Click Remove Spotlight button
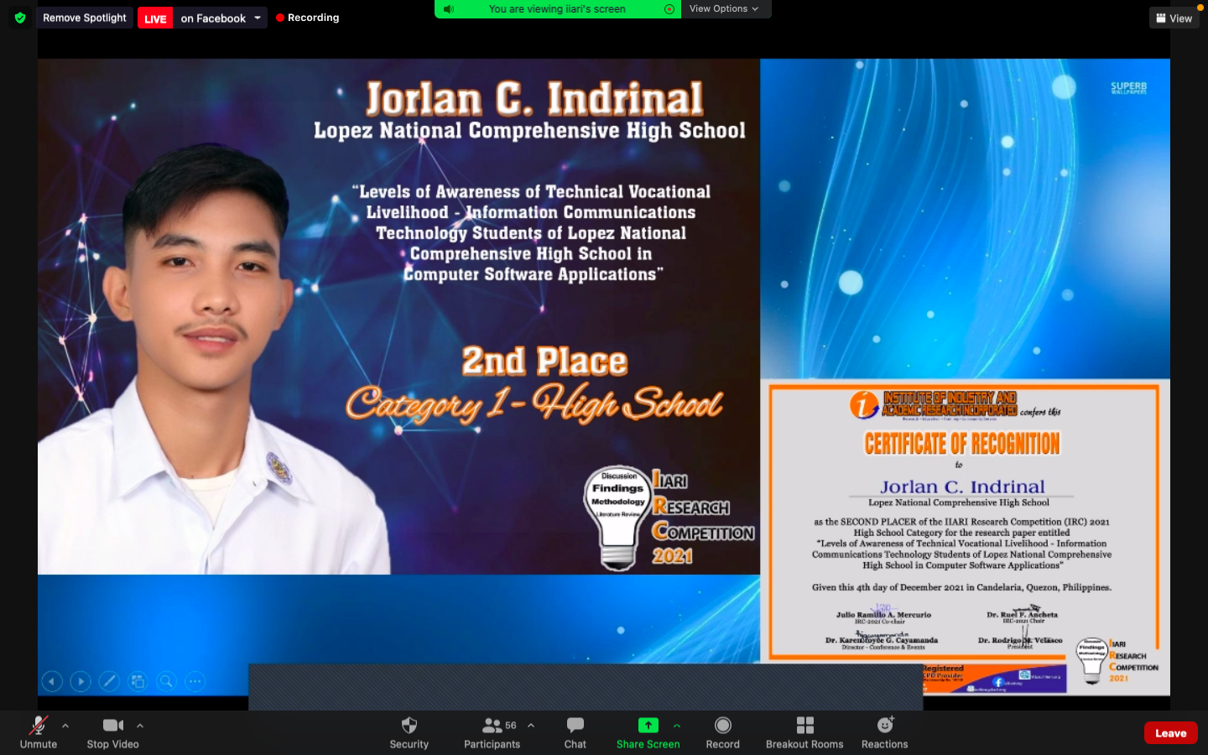The height and width of the screenshot is (755, 1208). [x=85, y=18]
